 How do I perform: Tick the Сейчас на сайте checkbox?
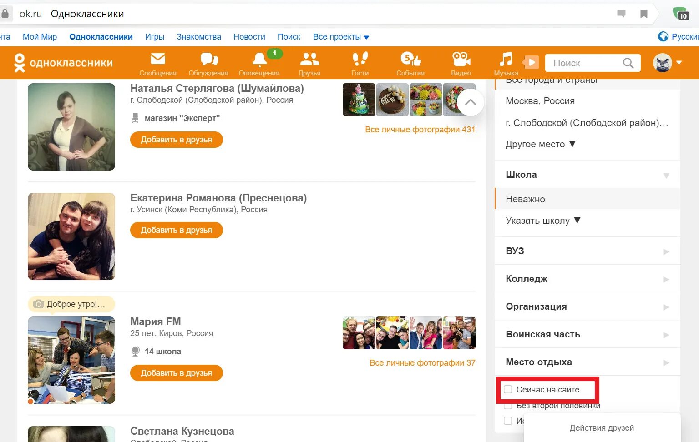pos(508,389)
